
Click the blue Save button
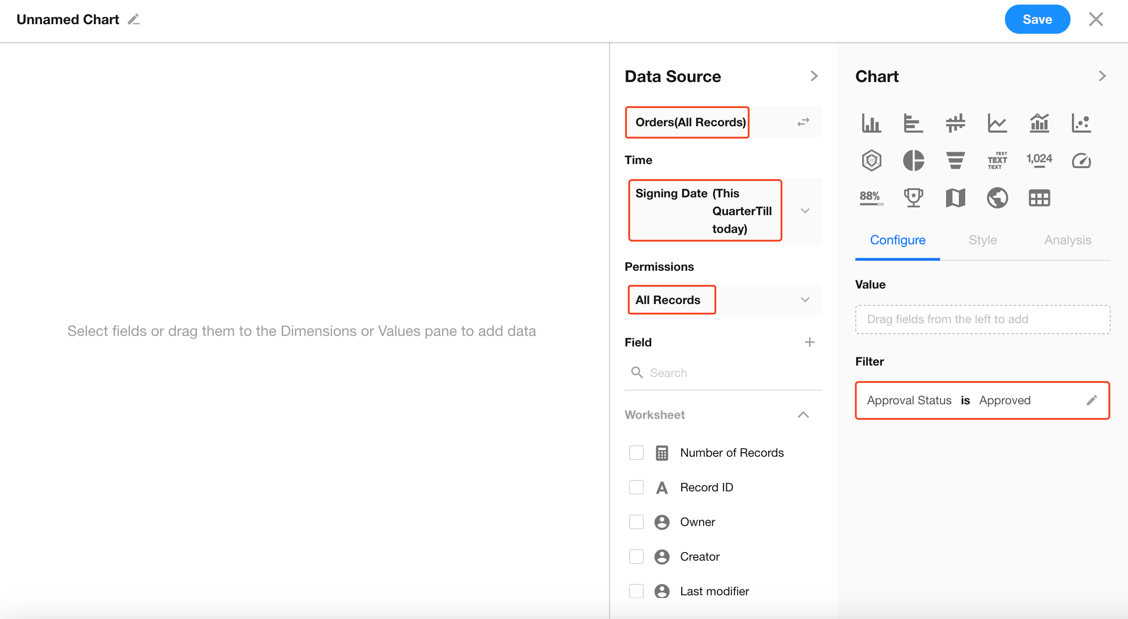(1037, 20)
